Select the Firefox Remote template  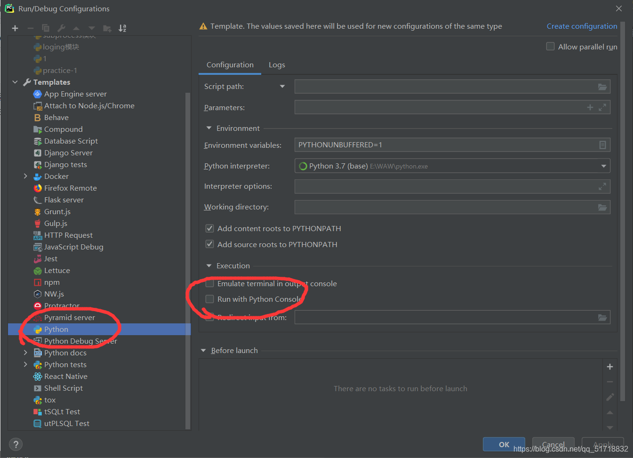click(x=70, y=188)
